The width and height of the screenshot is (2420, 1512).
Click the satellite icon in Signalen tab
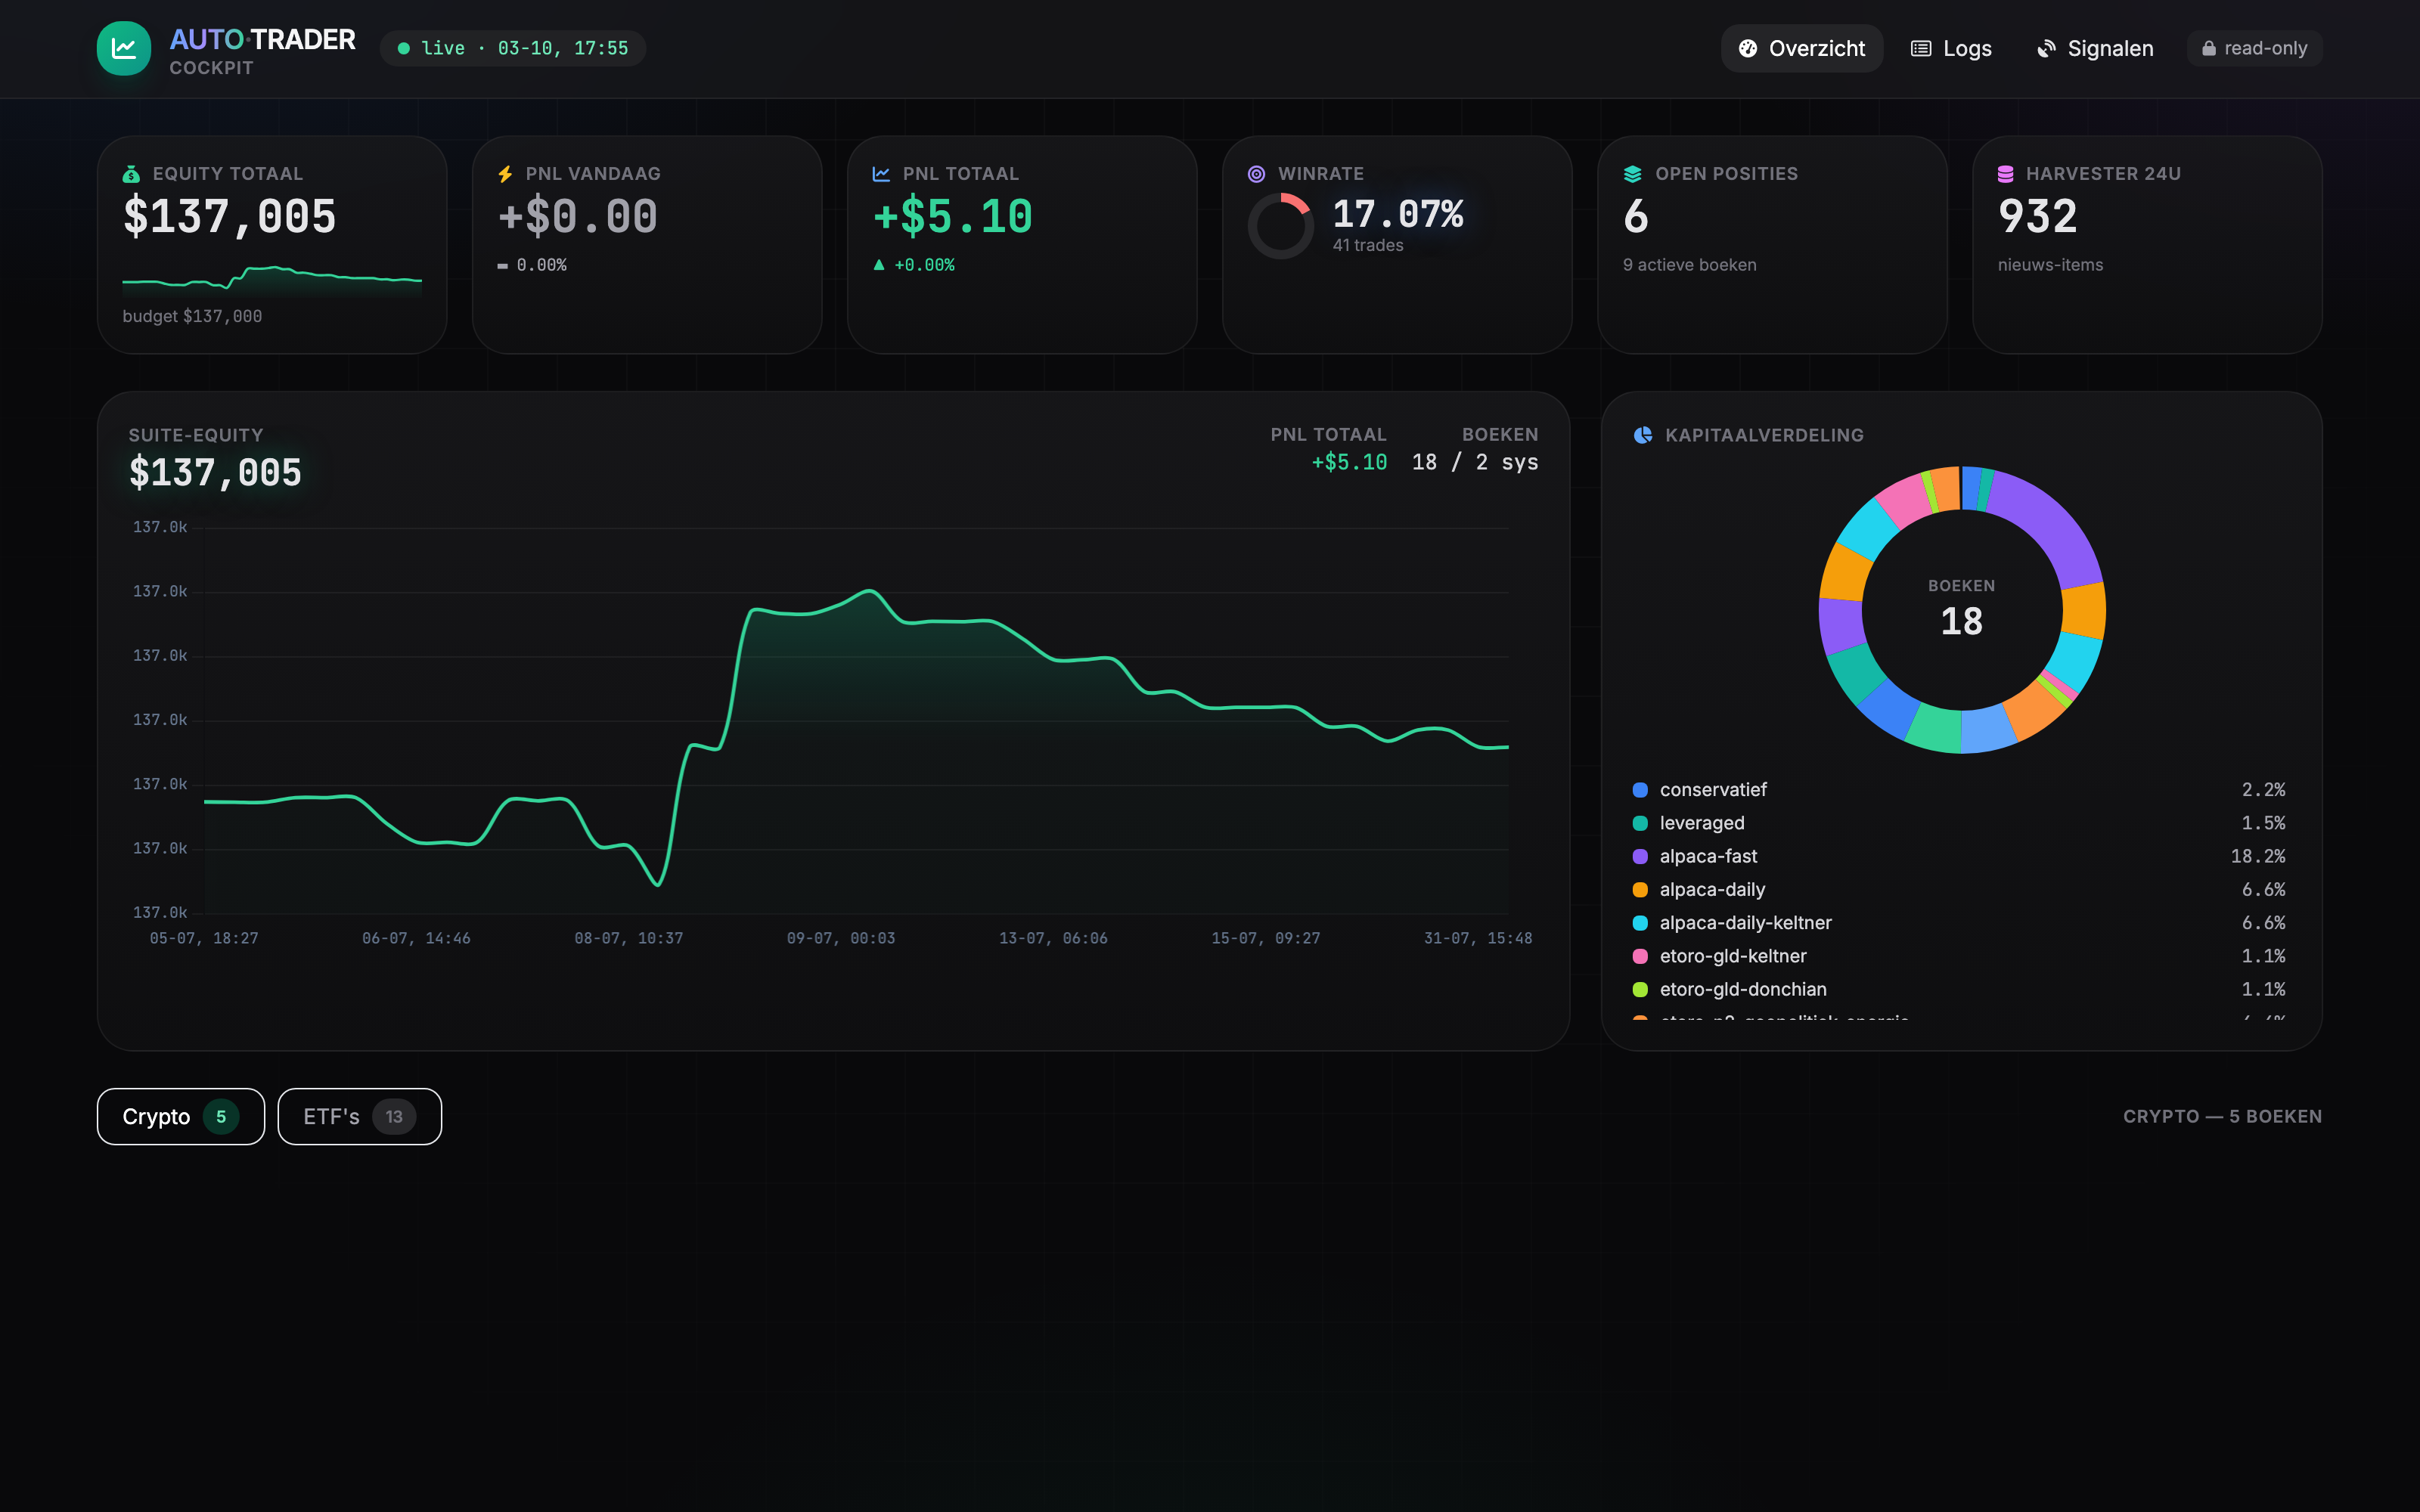pos(2046,48)
